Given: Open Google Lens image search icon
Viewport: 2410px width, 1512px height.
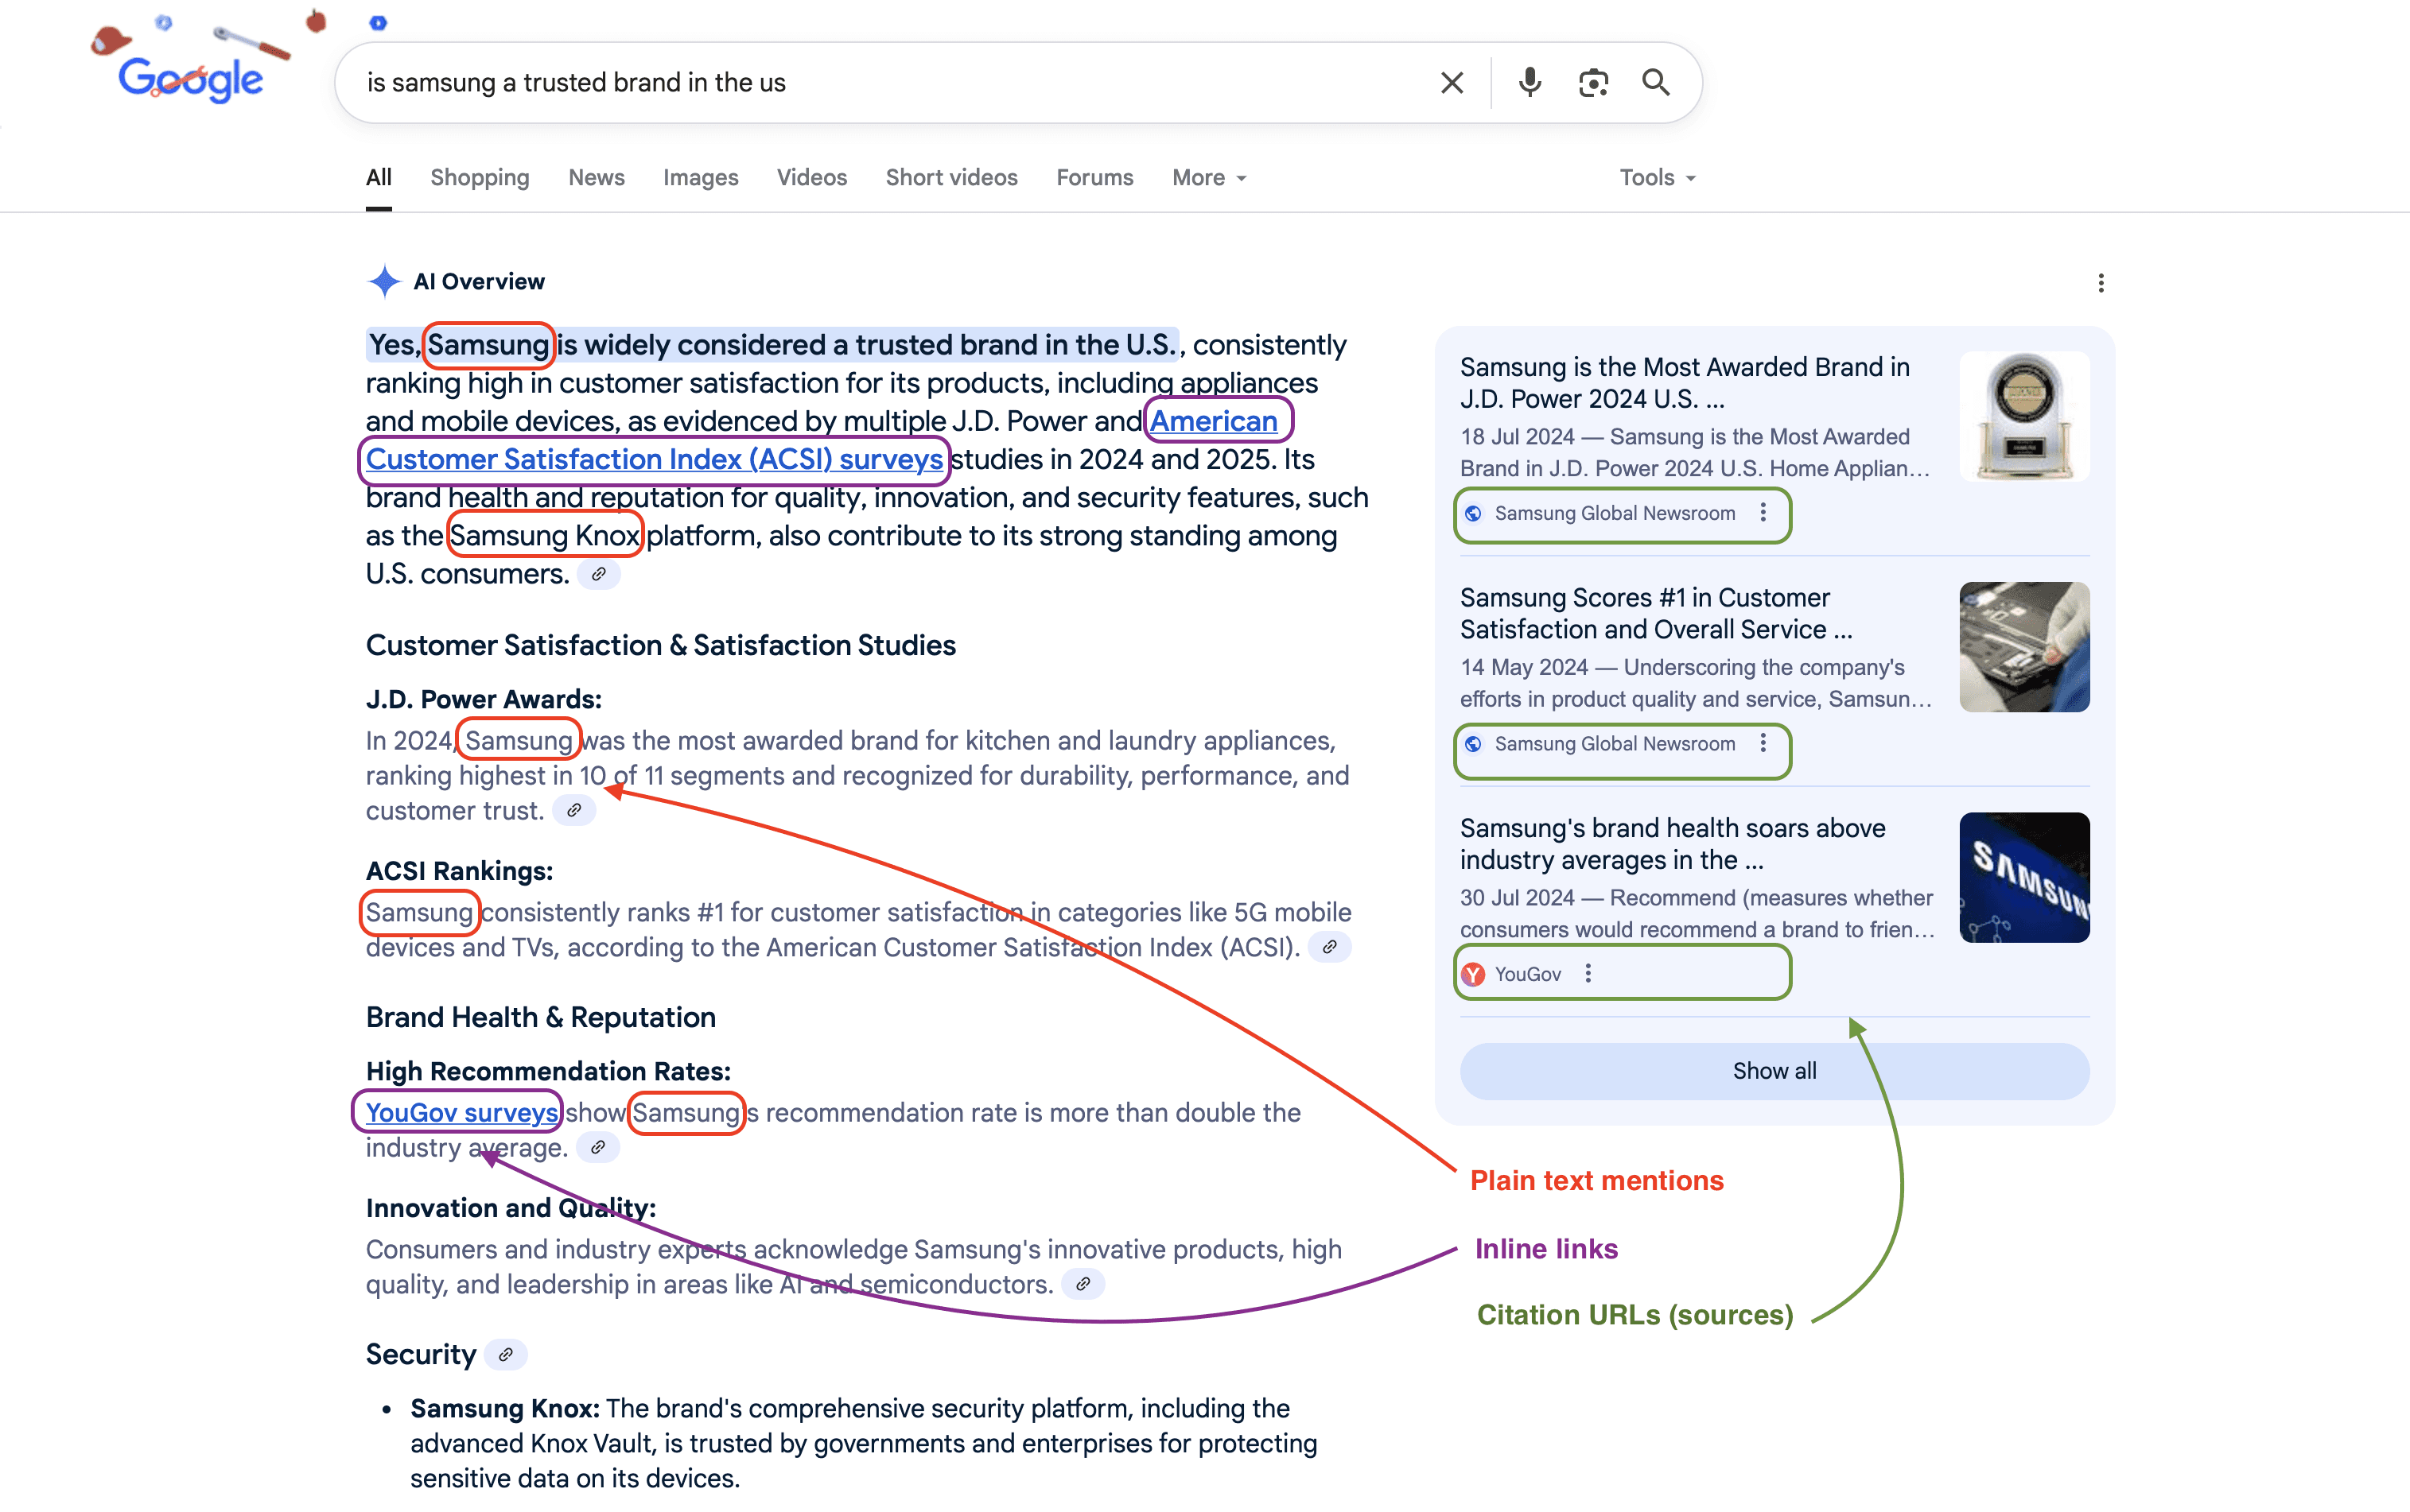Looking at the screenshot, I should tap(1592, 83).
